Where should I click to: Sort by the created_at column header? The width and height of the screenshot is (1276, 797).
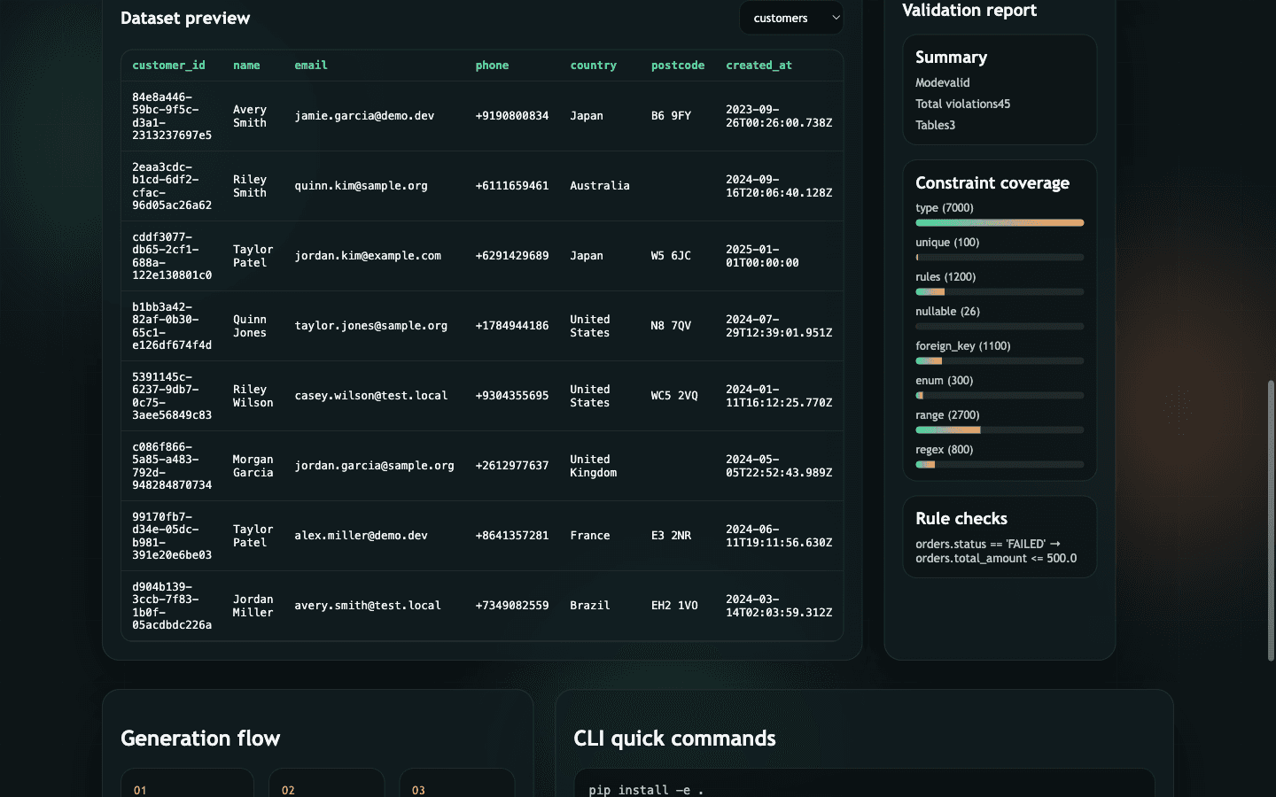(x=759, y=65)
